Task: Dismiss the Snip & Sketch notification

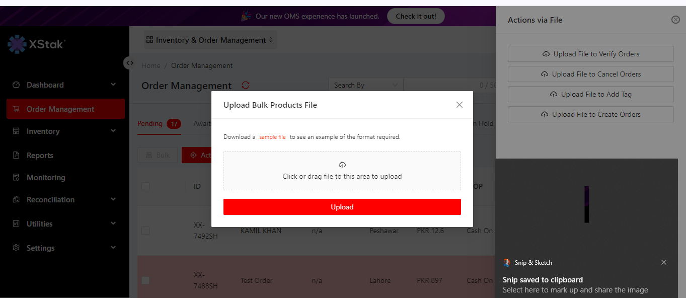Action: (664, 262)
